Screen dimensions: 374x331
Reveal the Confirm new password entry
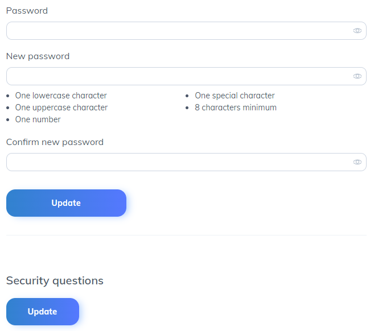357,162
